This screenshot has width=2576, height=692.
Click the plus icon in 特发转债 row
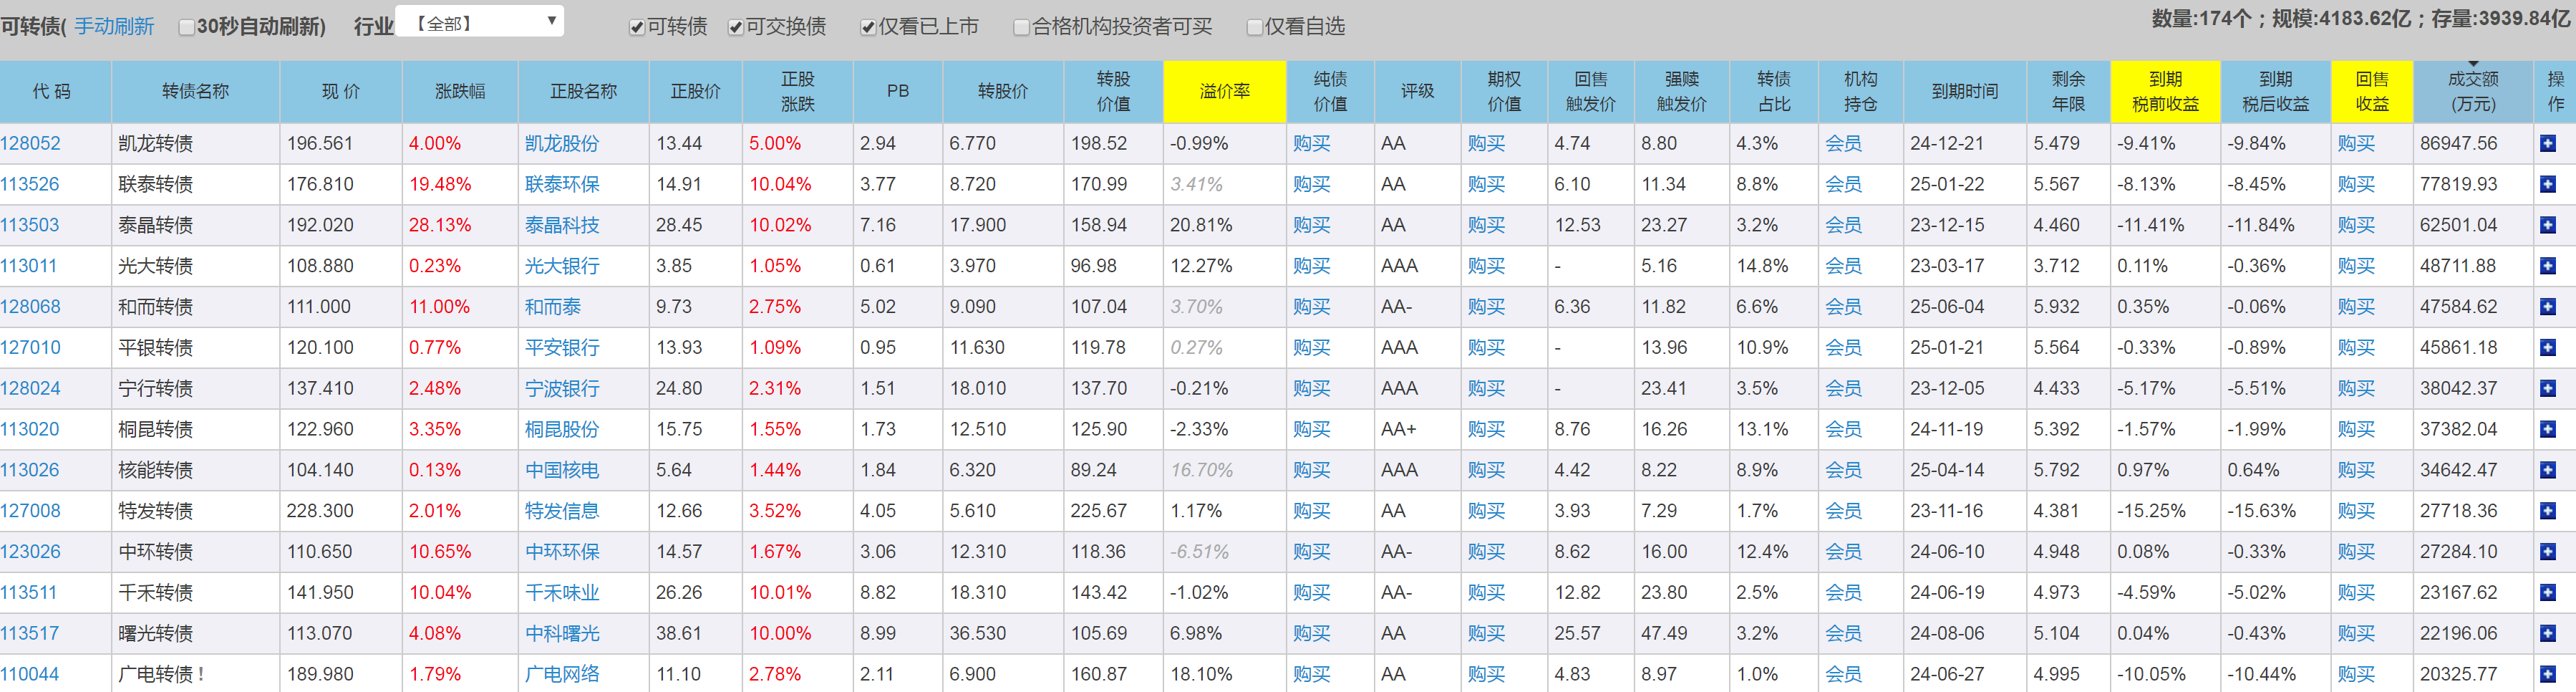click(x=2547, y=511)
